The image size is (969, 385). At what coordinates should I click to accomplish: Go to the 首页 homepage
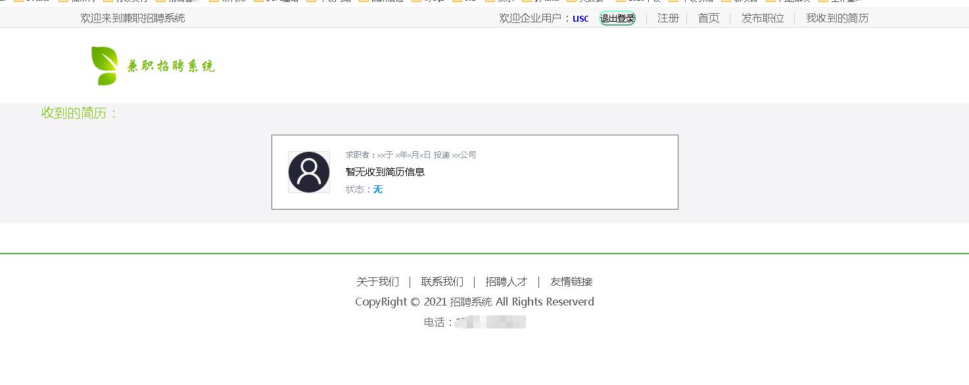tap(708, 18)
